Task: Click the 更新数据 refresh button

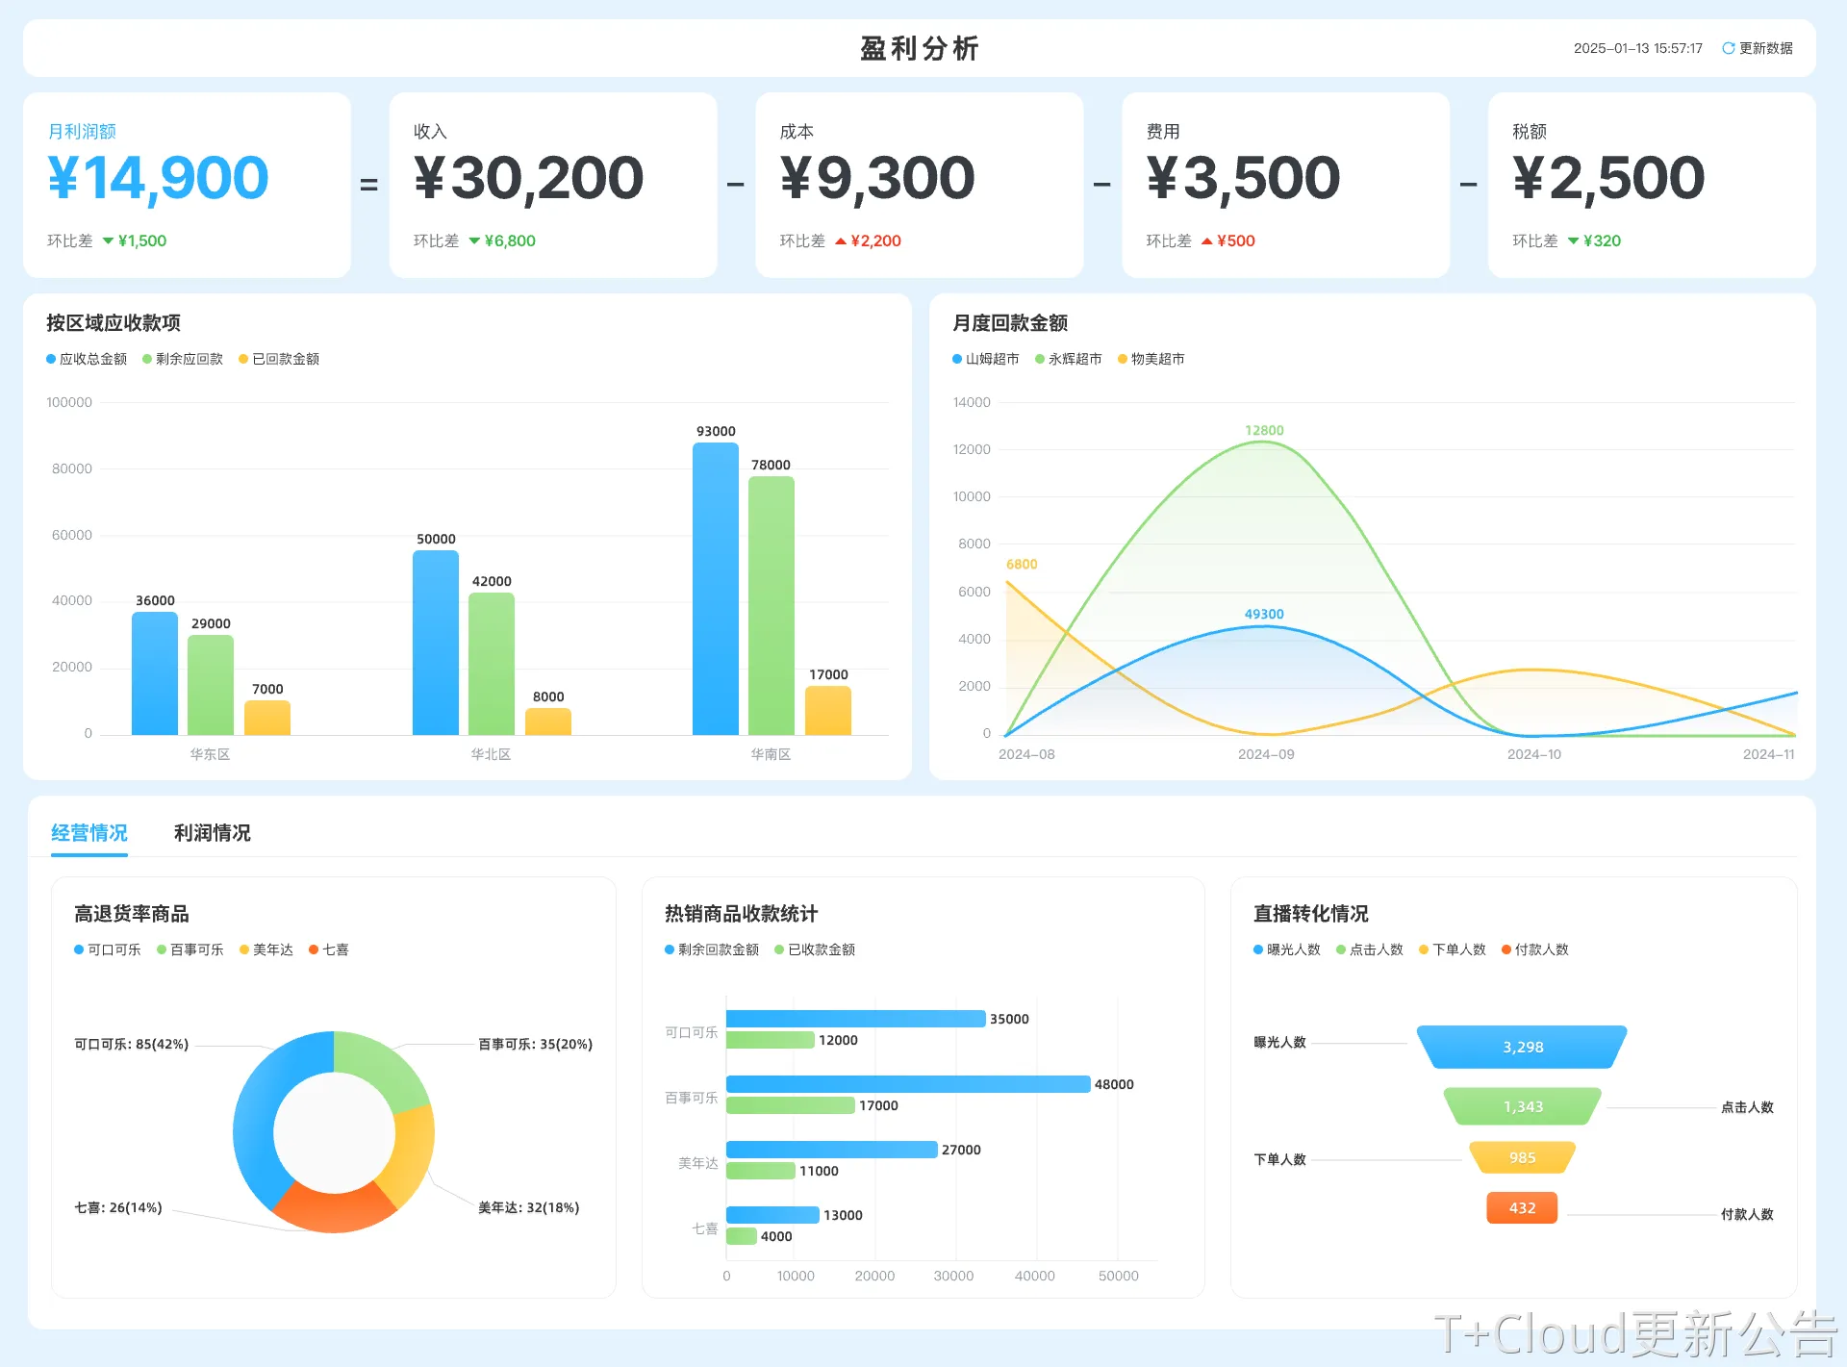Action: 1765,48
